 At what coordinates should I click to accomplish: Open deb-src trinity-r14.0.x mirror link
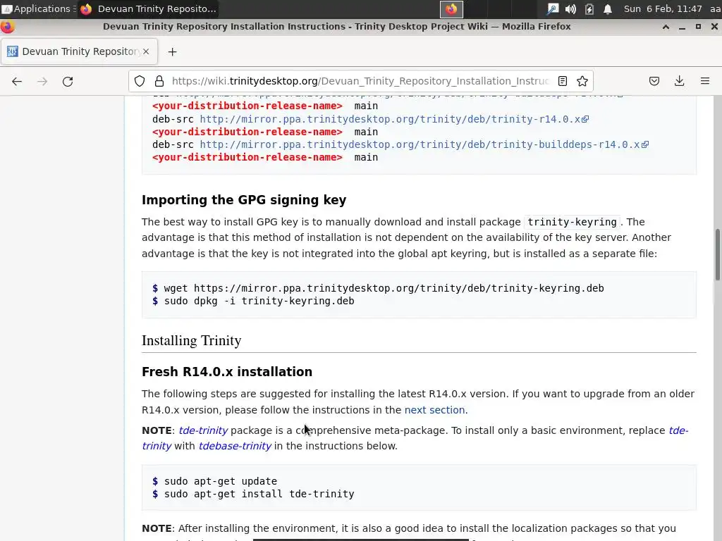pos(393,119)
